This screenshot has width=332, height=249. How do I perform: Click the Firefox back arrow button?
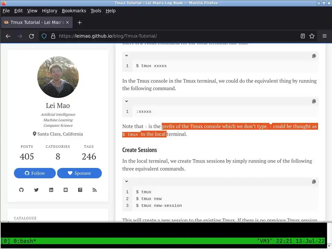point(8,36)
